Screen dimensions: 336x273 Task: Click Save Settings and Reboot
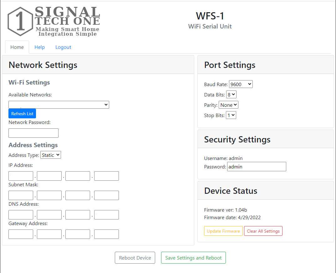[x=193, y=258]
